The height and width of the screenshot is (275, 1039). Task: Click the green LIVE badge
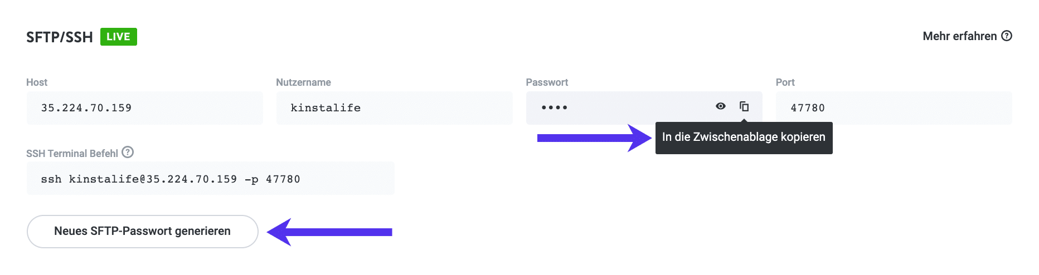(118, 37)
